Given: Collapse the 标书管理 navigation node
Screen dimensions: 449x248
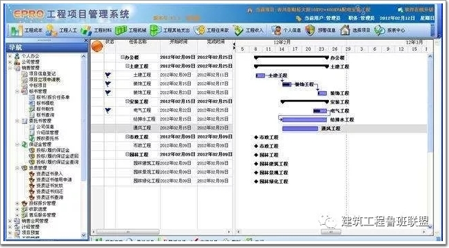Looking at the screenshot, I should point(18,91).
